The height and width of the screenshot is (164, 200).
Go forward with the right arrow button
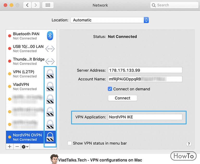(x=36, y=5)
